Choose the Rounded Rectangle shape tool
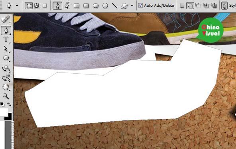Viewport: 236px width, 149px height. click(x=86, y=6)
